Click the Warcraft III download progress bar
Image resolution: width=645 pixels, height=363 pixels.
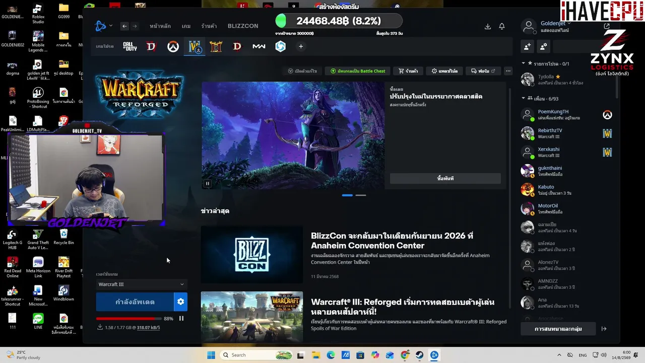tap(129, 319)
